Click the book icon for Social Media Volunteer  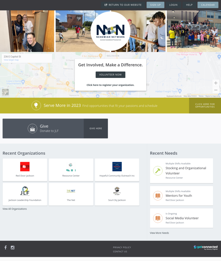coord(157,218)
